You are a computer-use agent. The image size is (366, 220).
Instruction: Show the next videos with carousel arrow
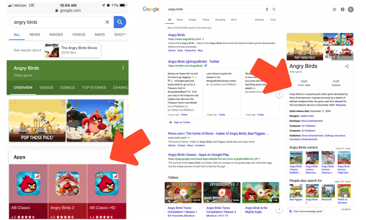tap(279, 209)
